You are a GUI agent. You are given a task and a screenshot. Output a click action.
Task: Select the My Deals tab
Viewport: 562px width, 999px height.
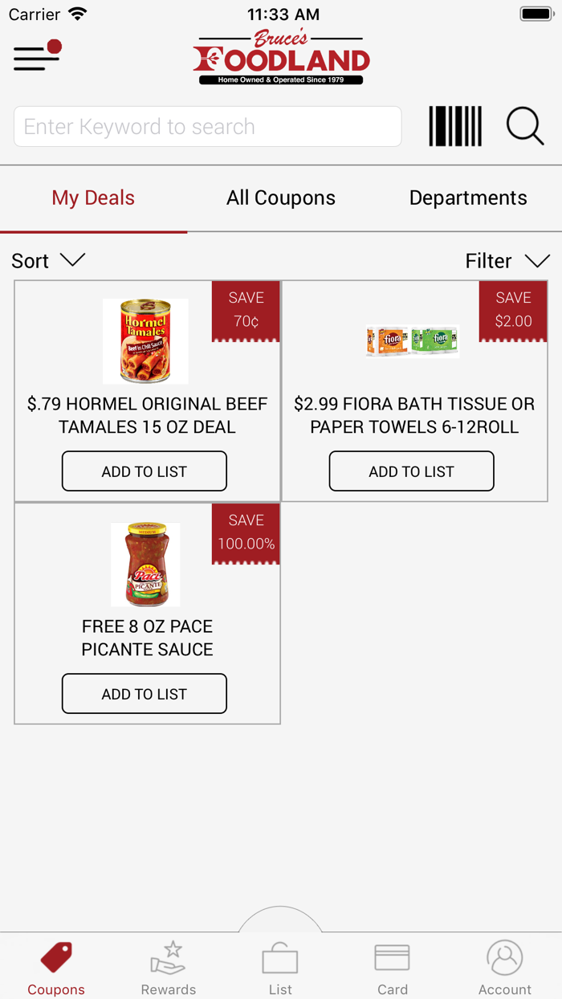(x=93, y=198)
